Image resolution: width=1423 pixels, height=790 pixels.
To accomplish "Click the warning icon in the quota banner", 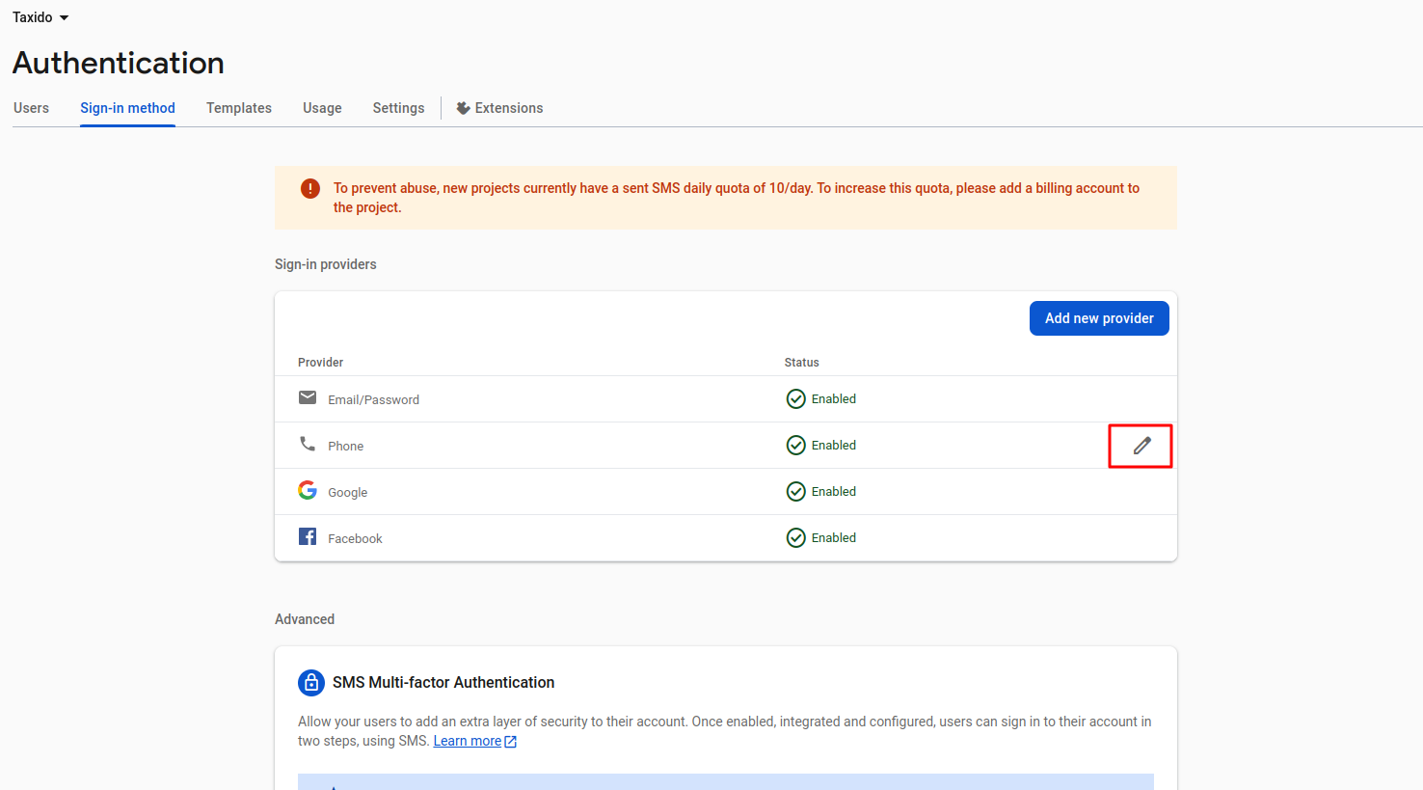I will click(x=309, y=188).
